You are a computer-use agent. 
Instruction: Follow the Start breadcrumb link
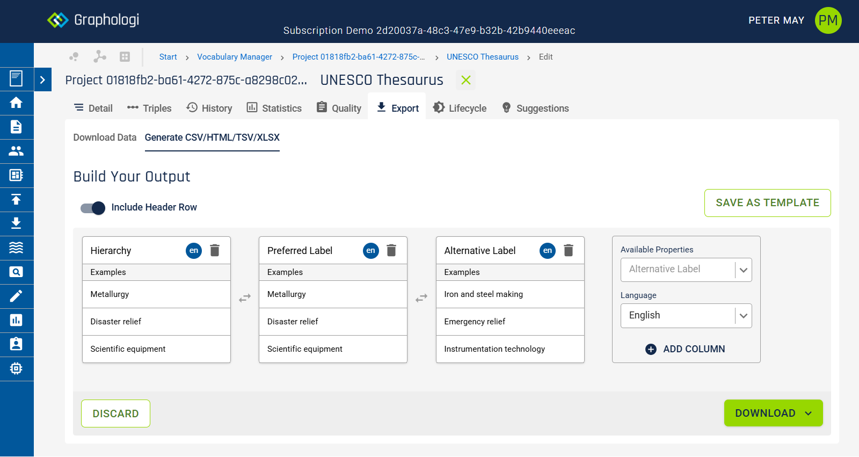click(168, 57)
